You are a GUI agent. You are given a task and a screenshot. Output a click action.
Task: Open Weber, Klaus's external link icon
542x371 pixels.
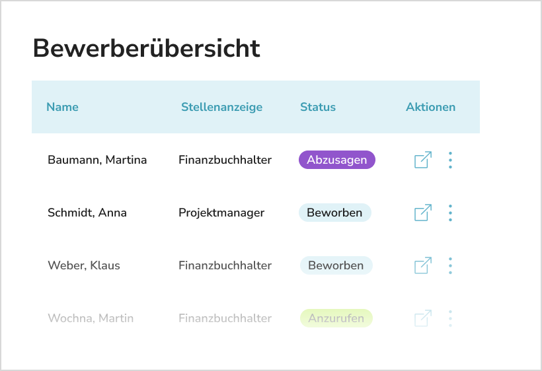coord(423,265)
